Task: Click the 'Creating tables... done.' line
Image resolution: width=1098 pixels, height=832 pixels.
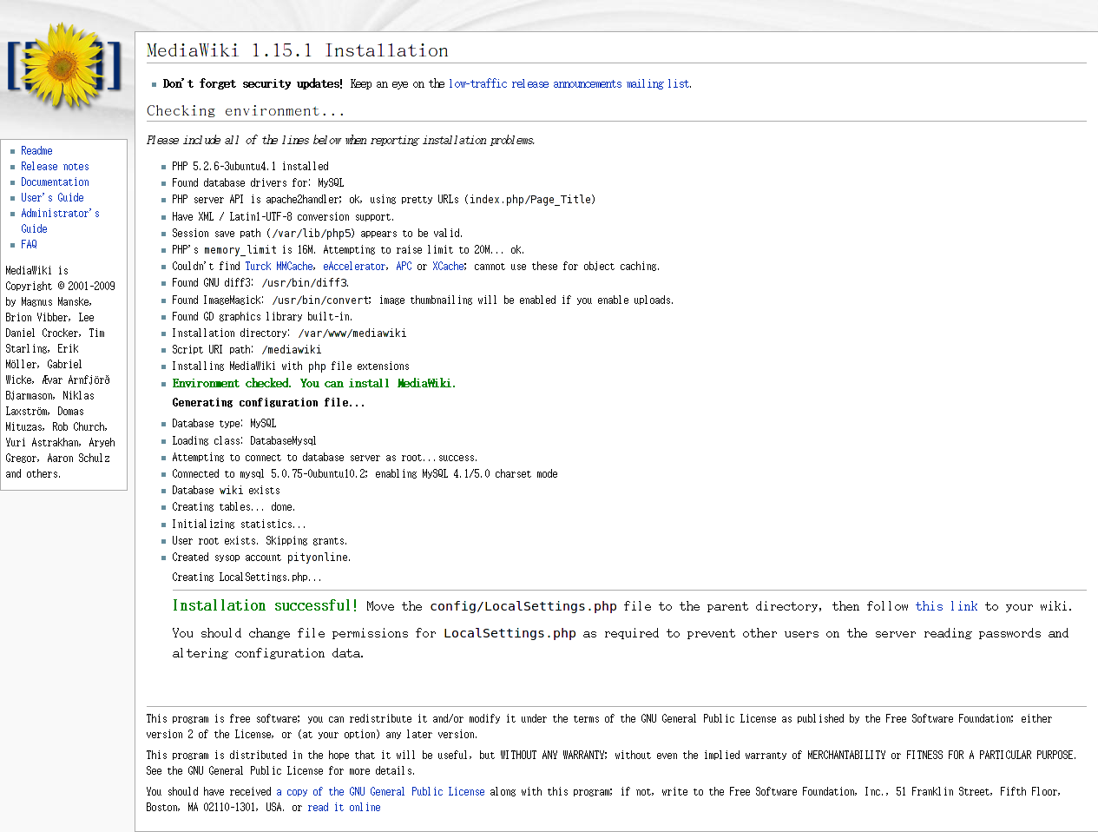Action: (233, 507)
